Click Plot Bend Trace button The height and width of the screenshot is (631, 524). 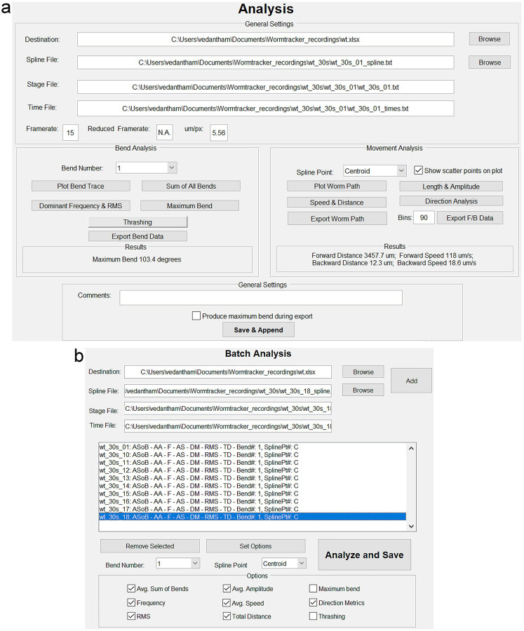81,186
